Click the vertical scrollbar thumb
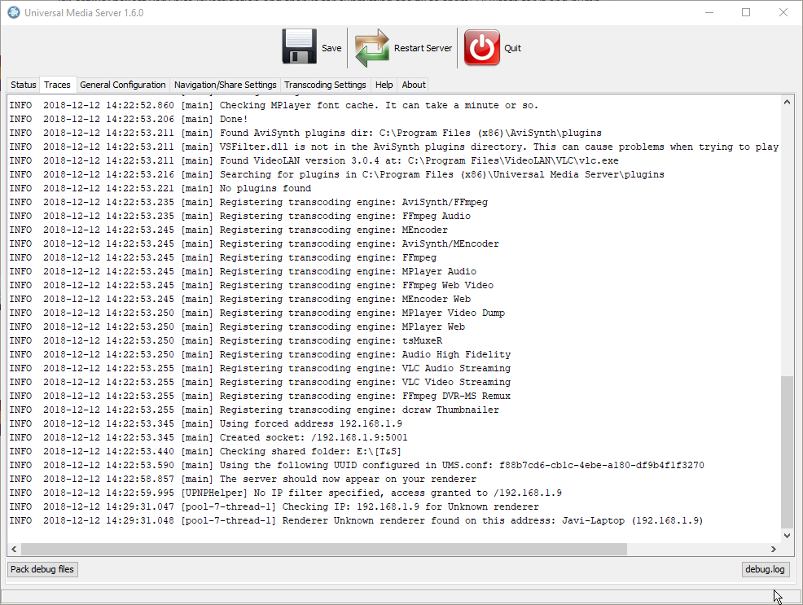 tap(788, 452)
